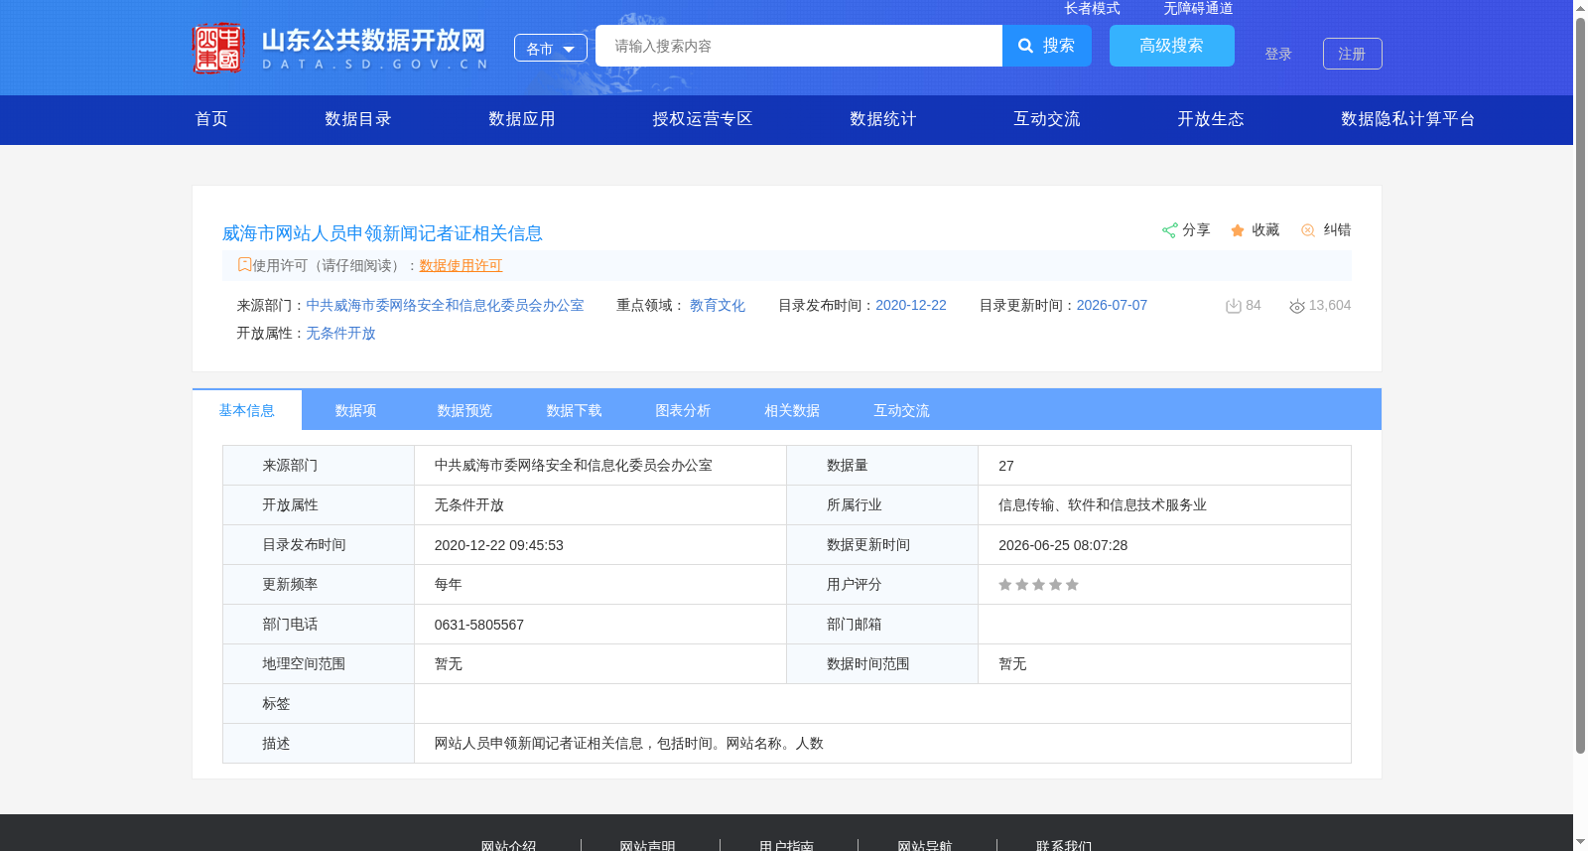Click the 网站导航 footer link
This screenshot has width=1588, height=851.
point(925,846)
